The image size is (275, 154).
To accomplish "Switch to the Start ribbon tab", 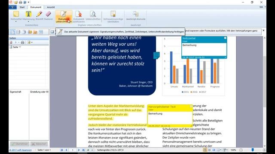I will click(x=22, y=7).
